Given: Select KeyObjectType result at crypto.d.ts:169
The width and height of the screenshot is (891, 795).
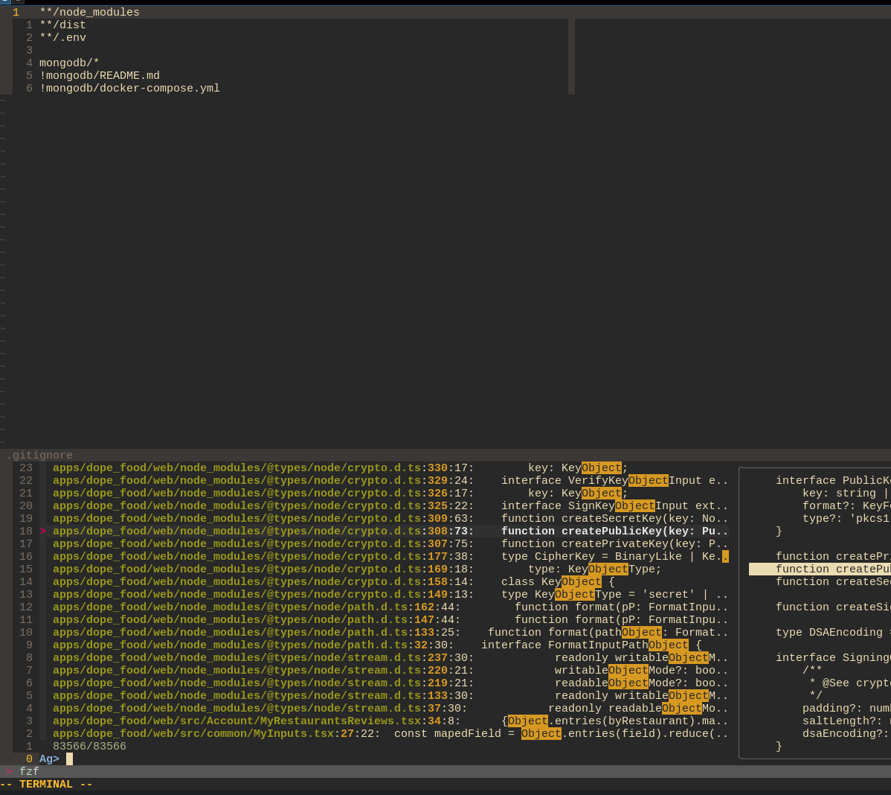Looking at the screenshot, I should click(x=390, y=569).
